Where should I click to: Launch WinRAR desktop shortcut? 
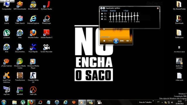(x=20, y=91)
